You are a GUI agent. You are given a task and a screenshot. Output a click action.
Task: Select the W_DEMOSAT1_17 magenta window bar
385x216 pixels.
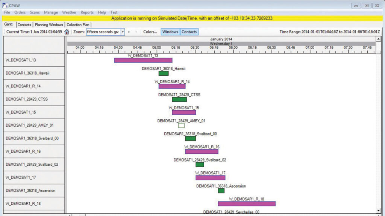[211, 178]
